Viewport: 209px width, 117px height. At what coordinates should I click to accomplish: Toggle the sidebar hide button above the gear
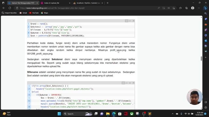206,102
